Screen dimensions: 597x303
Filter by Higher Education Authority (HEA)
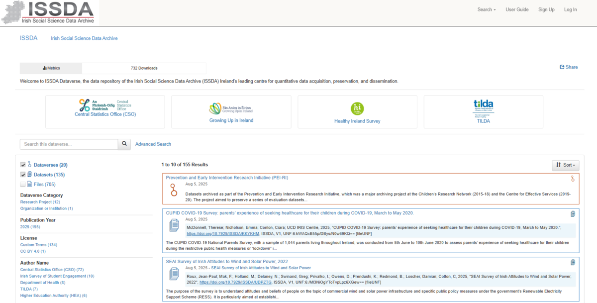coord(54,296)
